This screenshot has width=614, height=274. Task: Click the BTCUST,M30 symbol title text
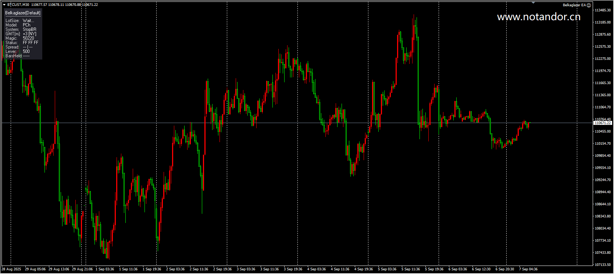pos(18,5)
